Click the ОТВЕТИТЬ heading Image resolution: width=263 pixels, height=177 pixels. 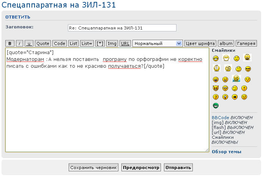[18, 17]
